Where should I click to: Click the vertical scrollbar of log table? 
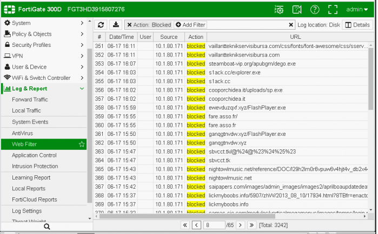[x=370, y=79]
